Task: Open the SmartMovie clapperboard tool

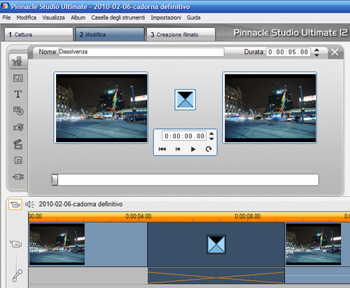Action: tap(18, 144)
